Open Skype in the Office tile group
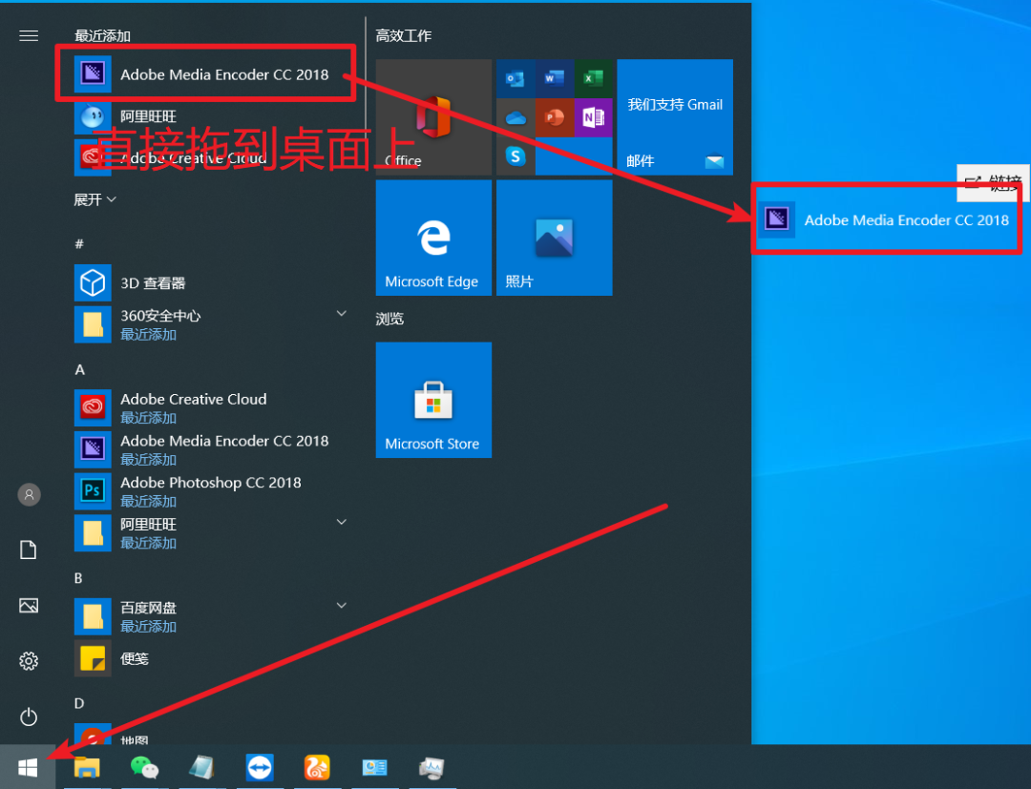The image size is (1031, 789). (515, 156)
